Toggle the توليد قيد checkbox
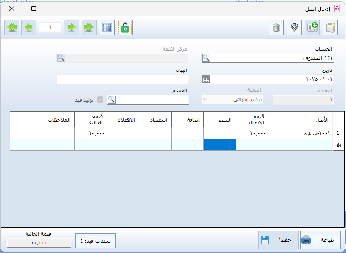 [x=100, y=100]
